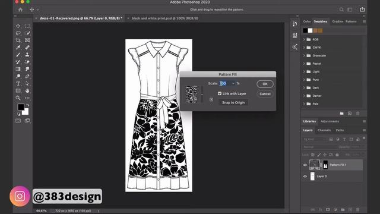Select the Path Selection tool
The image size is (380, 214).
coord(27,83)
